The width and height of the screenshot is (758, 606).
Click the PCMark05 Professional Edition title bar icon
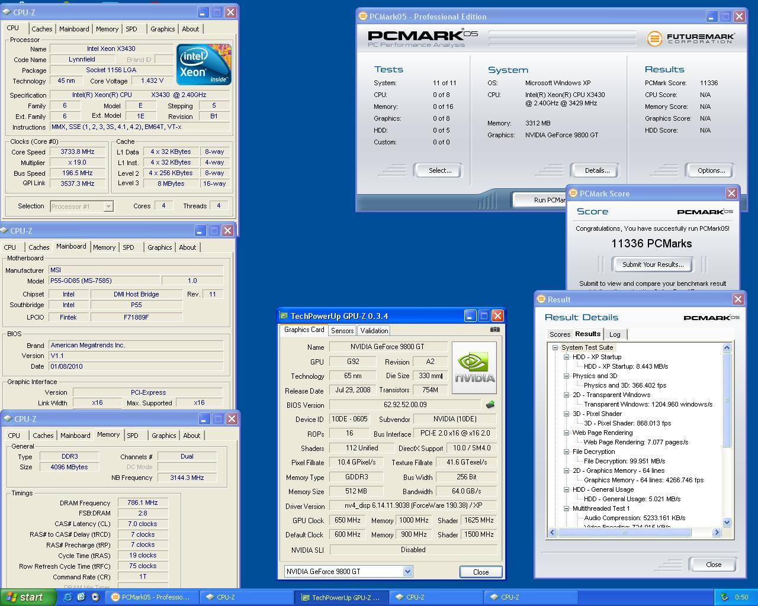click(x=363, y=17)
